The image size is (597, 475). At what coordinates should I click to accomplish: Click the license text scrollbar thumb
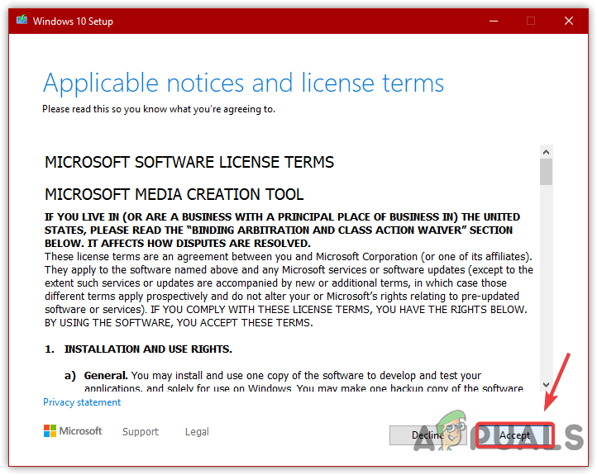[546, 172]
